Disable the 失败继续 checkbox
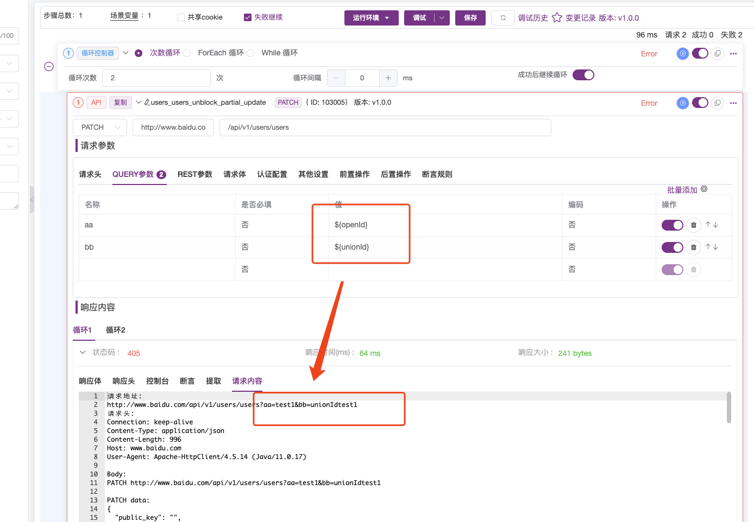The width and height of the screenshot is (754, 522). coord(247,17)
